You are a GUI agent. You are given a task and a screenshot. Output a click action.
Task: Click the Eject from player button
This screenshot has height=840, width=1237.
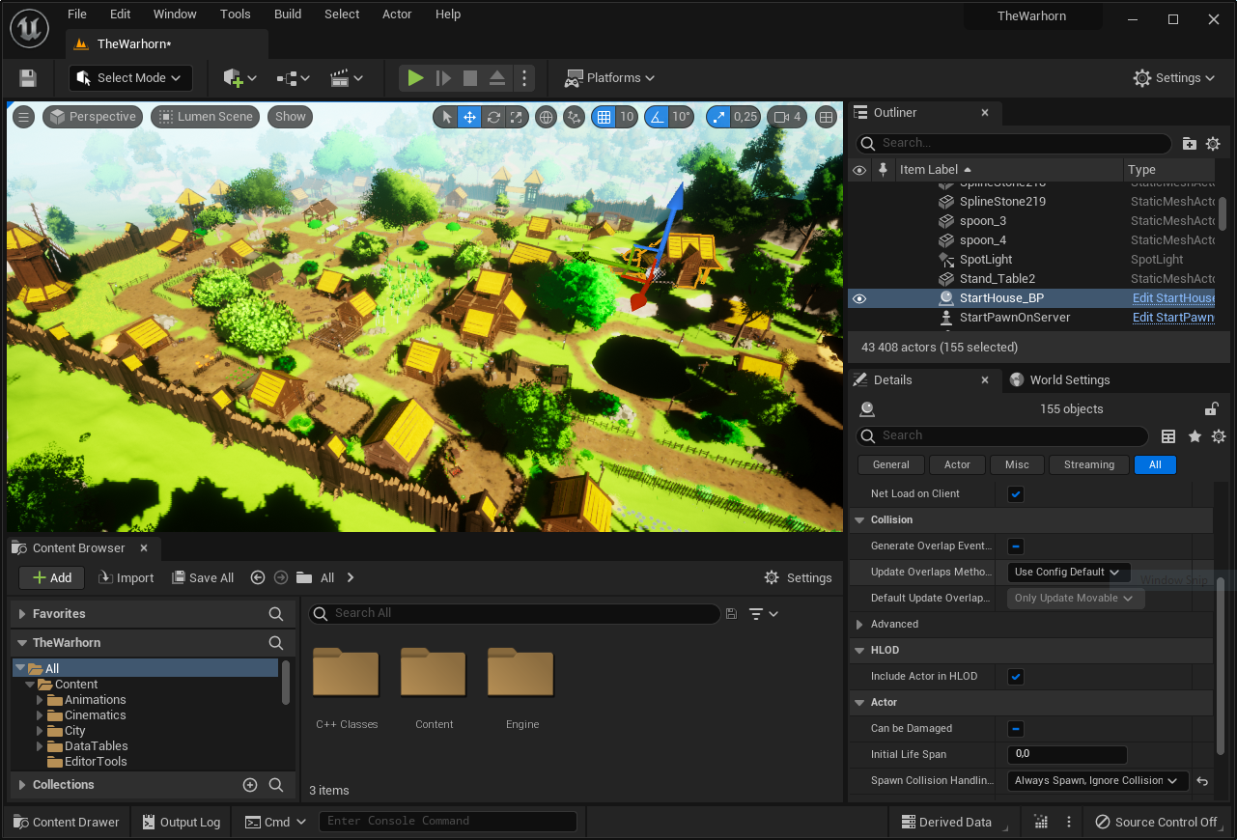tap(496, 78)
